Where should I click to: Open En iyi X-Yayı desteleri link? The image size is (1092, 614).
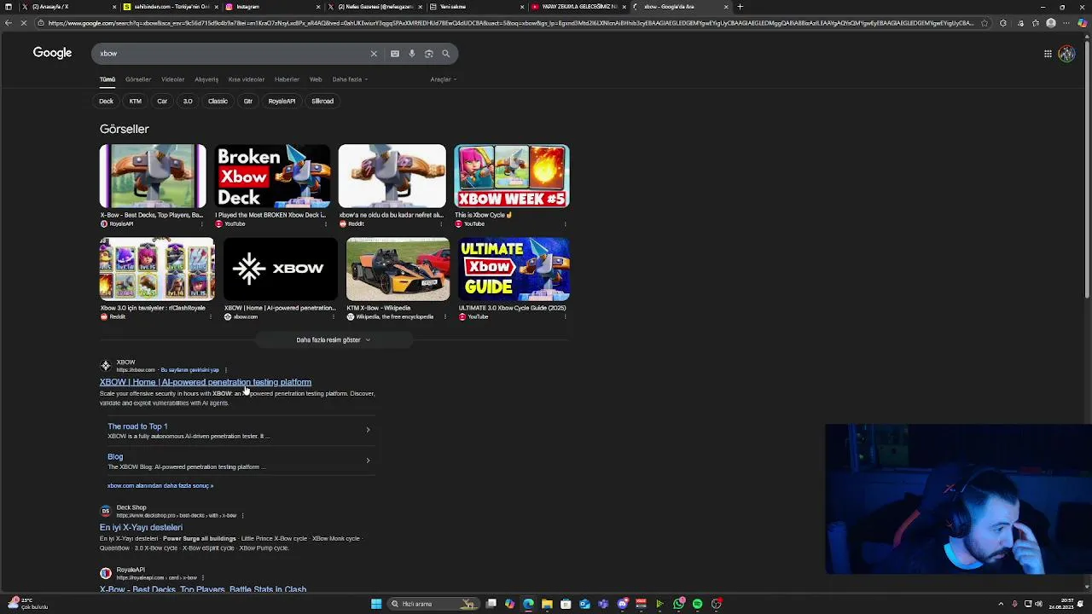pyautogui.click(x=141, y=527)
